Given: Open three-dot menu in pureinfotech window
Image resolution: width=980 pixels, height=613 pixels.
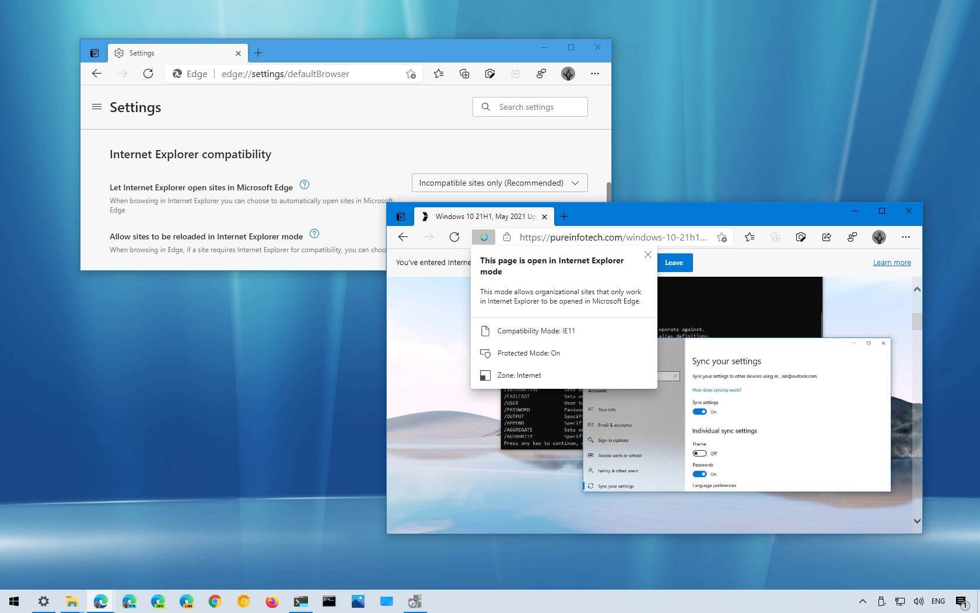Looking at the screenshot, I should 906,237.
